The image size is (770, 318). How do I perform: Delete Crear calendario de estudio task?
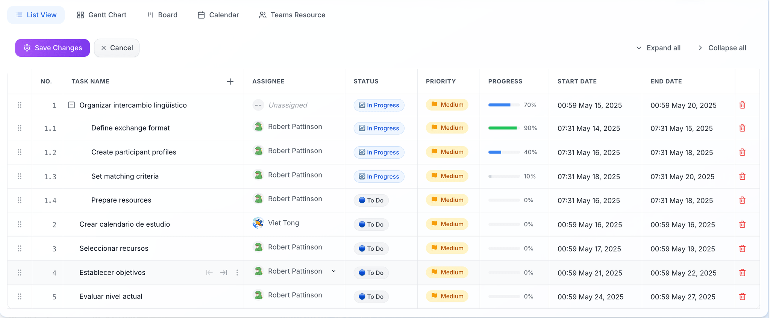[742, 224]
